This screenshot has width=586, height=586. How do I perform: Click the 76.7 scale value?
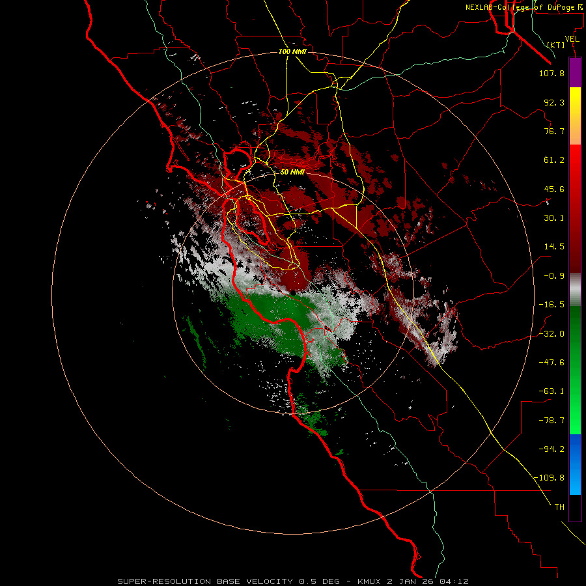pos(554,131)
